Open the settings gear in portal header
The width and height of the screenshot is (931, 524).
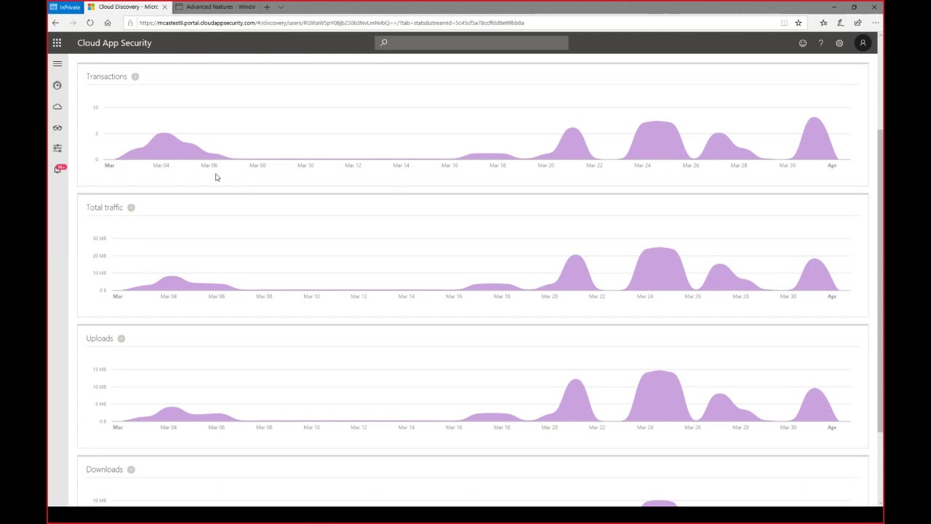[x=839, y=43]
